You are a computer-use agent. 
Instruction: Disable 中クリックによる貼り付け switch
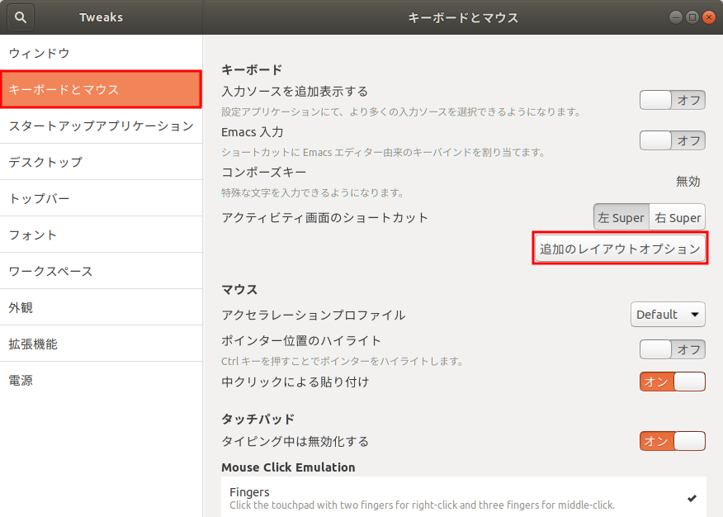click(x=672, y=382)
